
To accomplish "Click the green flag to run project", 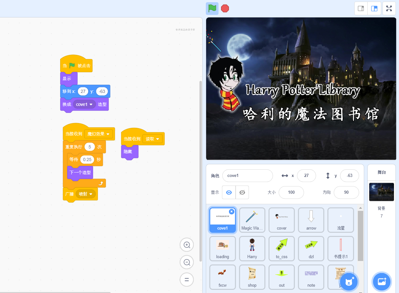I will click(212, 9).
